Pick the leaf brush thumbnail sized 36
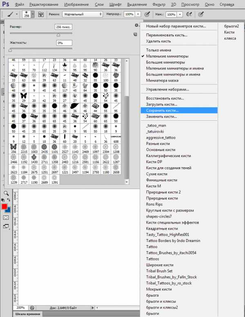The height and width of the screenshot is (317, 245). (75, 108)
